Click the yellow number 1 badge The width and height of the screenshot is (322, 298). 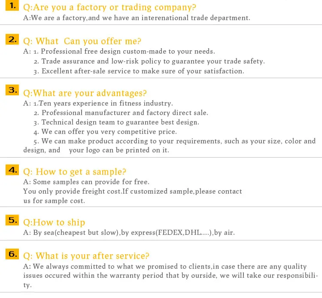pos(12,6)
